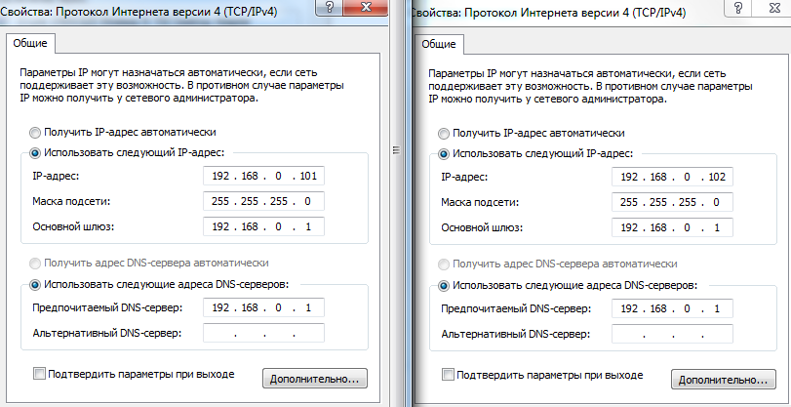Open Дополнительно settings in left dialog
Screen dimensions: 791x407
315,379
